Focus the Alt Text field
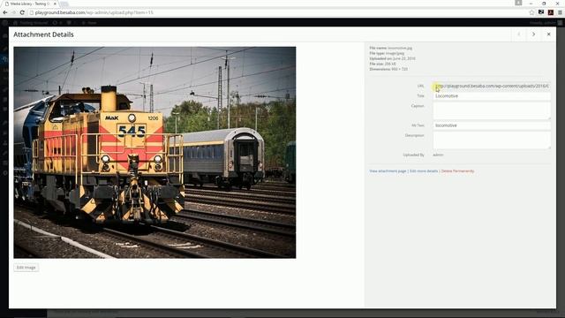565x318 pixels. click(x=492, y=125)
